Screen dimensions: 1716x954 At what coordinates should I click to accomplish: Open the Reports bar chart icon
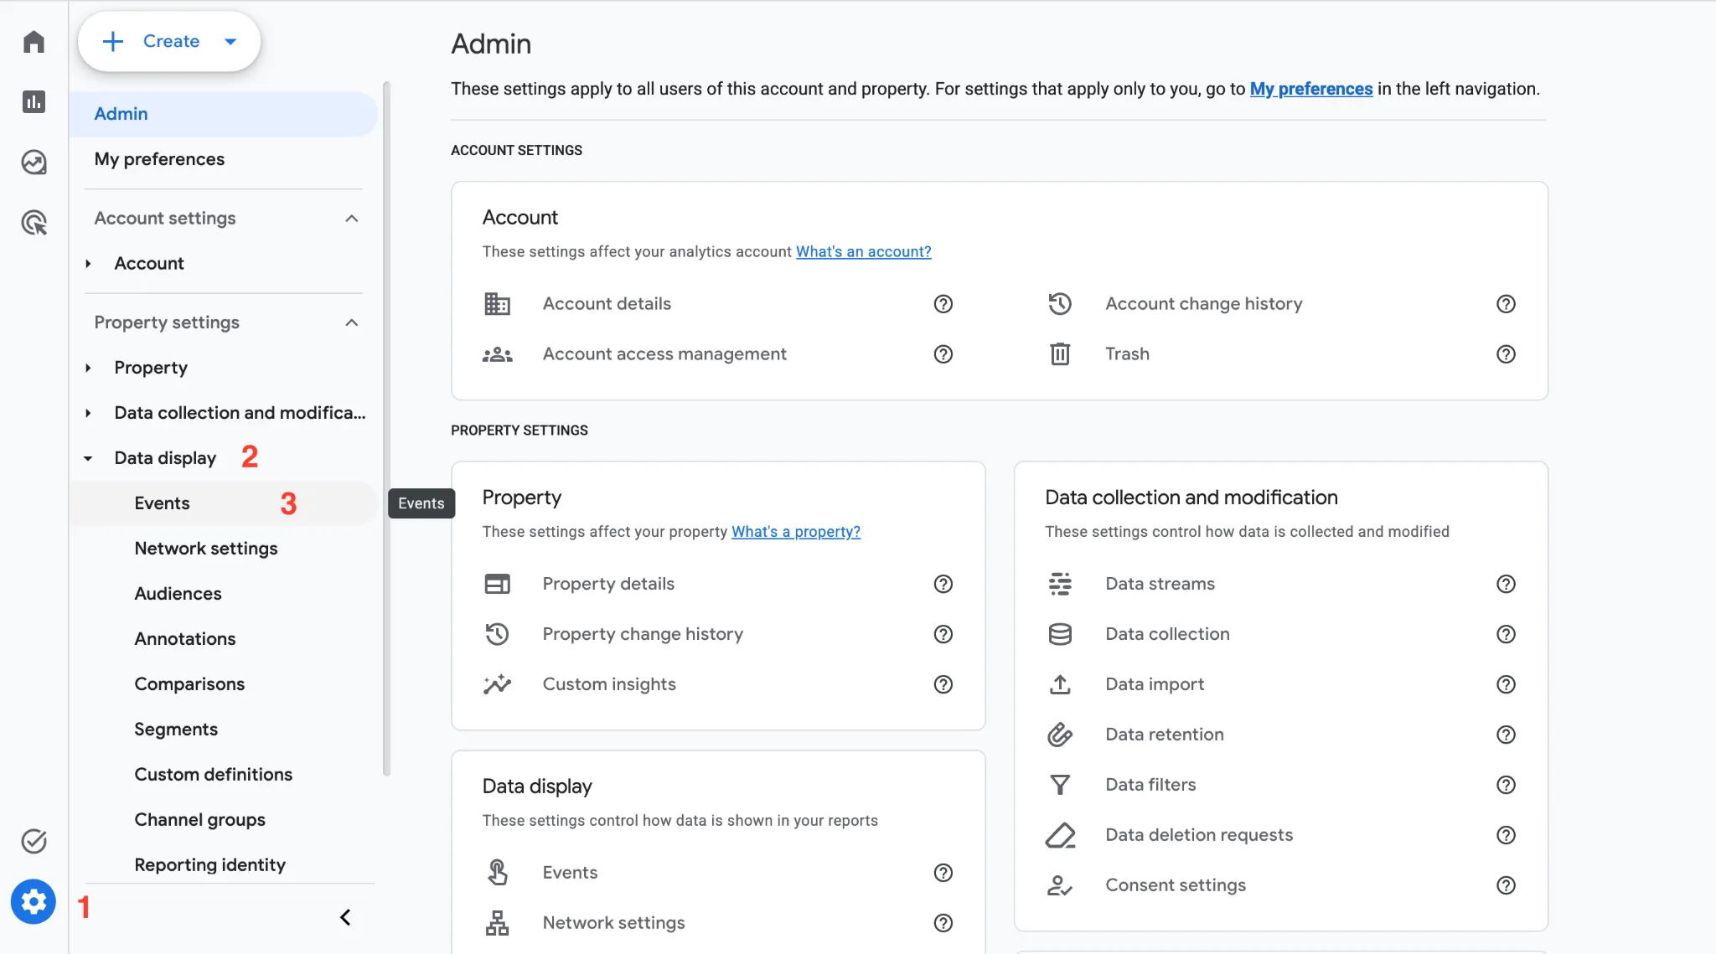point(34,101)
